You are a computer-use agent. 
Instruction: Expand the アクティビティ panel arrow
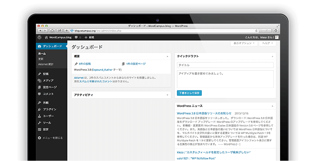click(x=167, y=95)
